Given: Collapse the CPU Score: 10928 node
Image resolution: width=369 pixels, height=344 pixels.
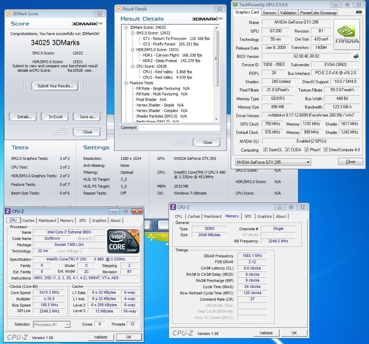Looking at the screenshot, I should click(133, 66).
